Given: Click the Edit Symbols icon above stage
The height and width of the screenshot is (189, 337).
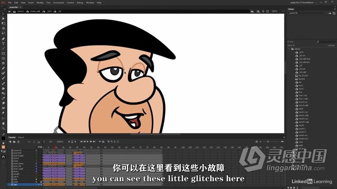Looking at the screenshot, I should [258, 11].
